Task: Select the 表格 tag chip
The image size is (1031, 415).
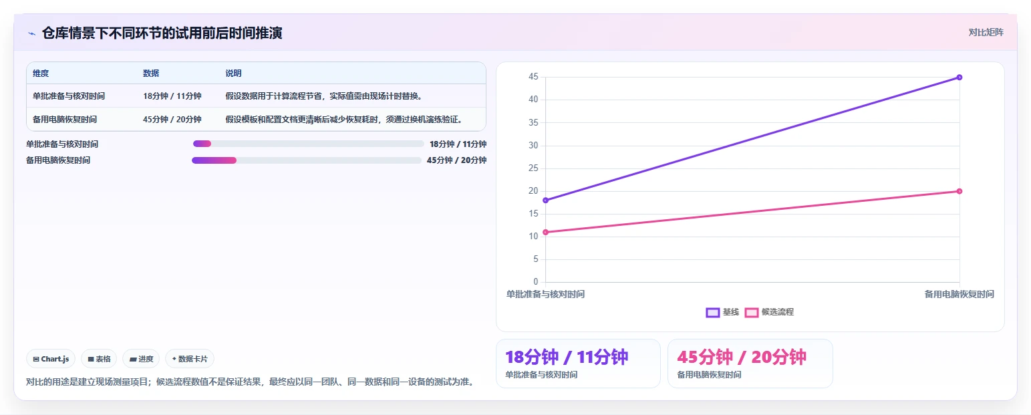Action: coord(99,359)
